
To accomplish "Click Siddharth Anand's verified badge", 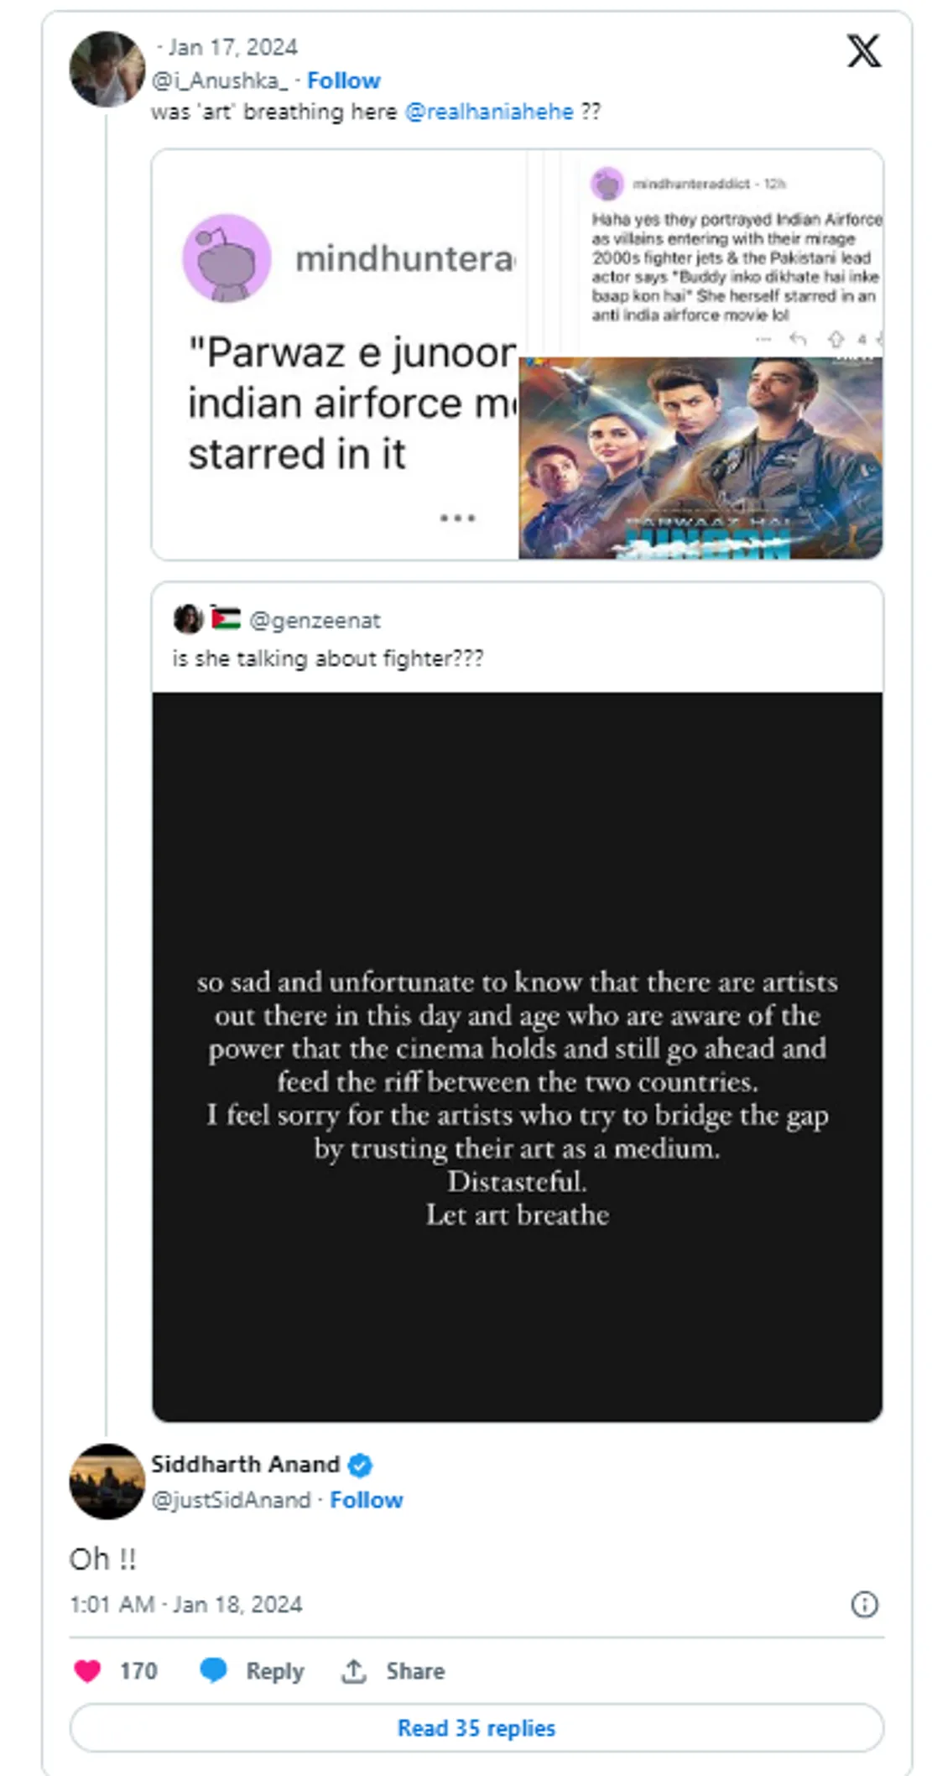I will [360, 1465].
